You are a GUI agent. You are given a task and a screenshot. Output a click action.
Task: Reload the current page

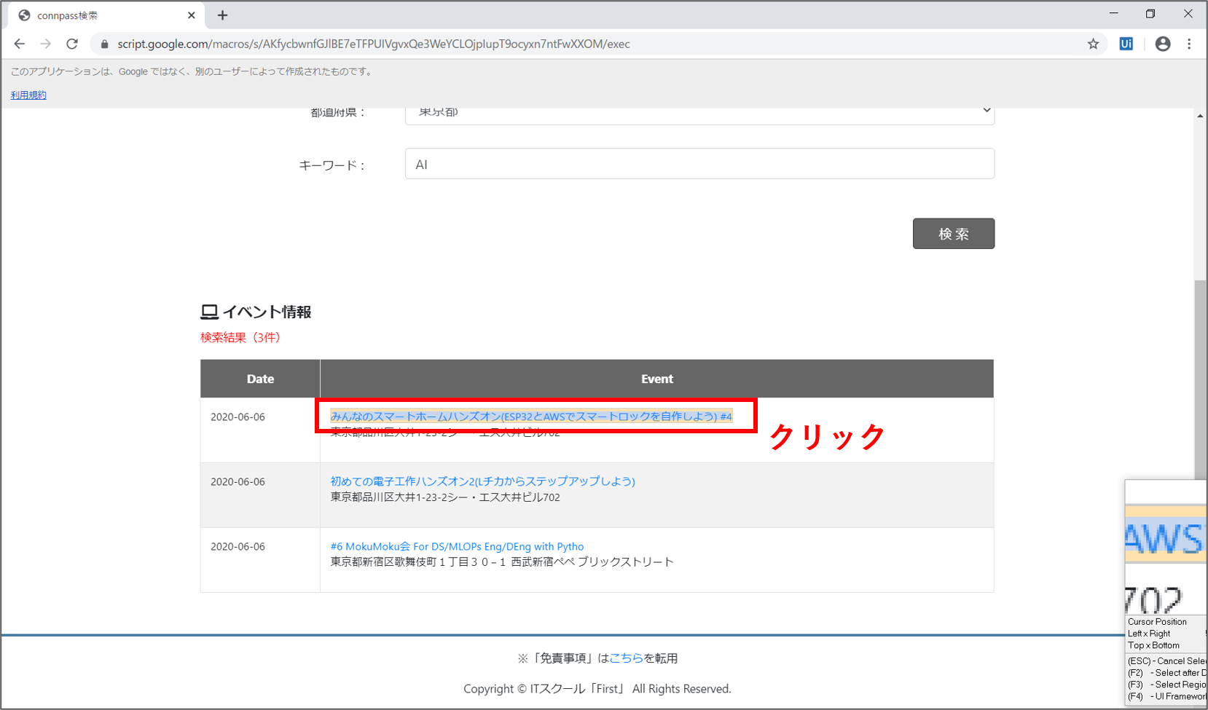[x=72, y=44]
